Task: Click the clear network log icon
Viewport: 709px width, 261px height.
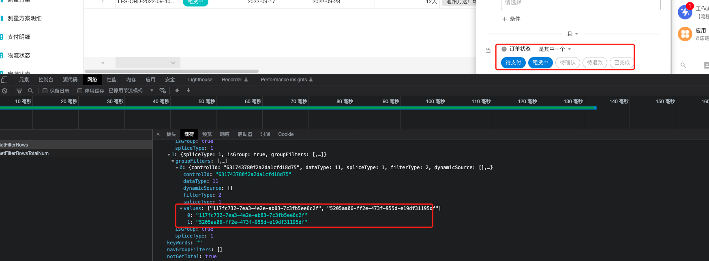Action: pyautogui.click(x=4, y=91)
